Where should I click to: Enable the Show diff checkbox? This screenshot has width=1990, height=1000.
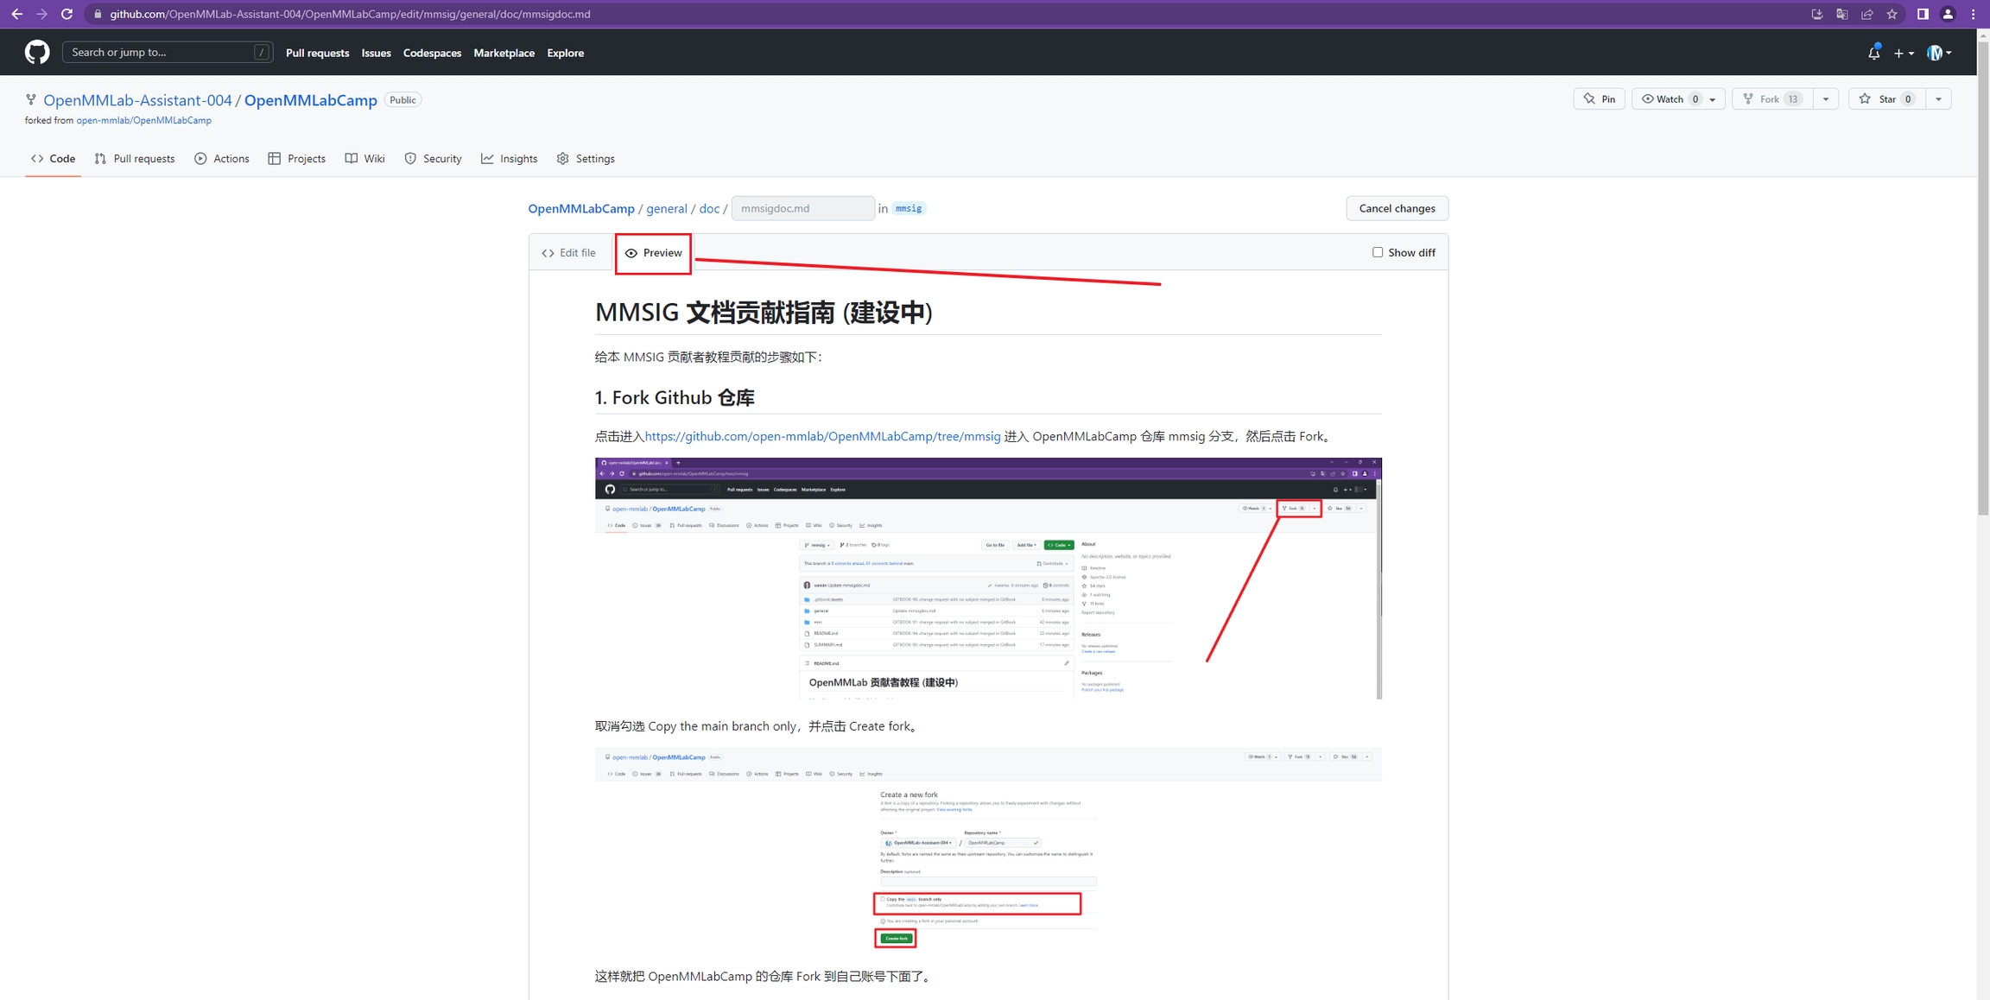[x=1378, y=252]
